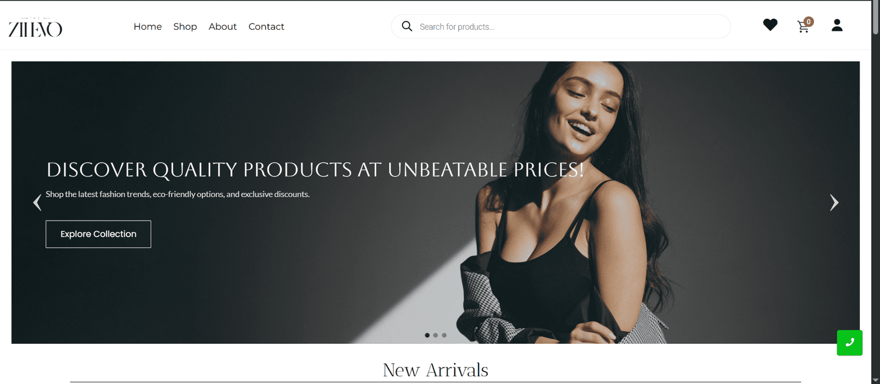Open the shopping cart icon
Screen dimensions: 880x384
pyautogui.click(x=804, y=26)
